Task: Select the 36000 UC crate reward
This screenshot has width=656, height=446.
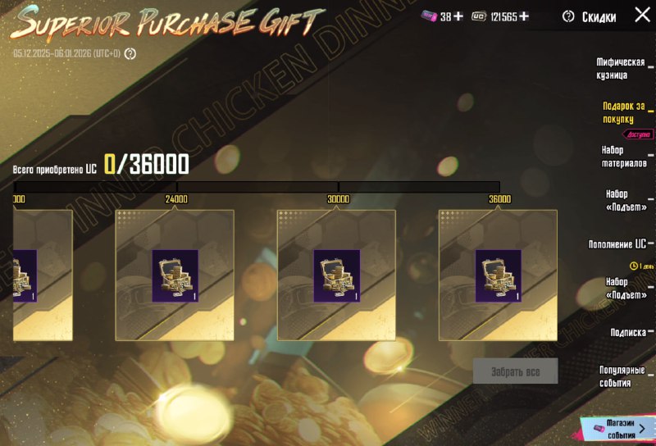Action: [x=499, y=275]
